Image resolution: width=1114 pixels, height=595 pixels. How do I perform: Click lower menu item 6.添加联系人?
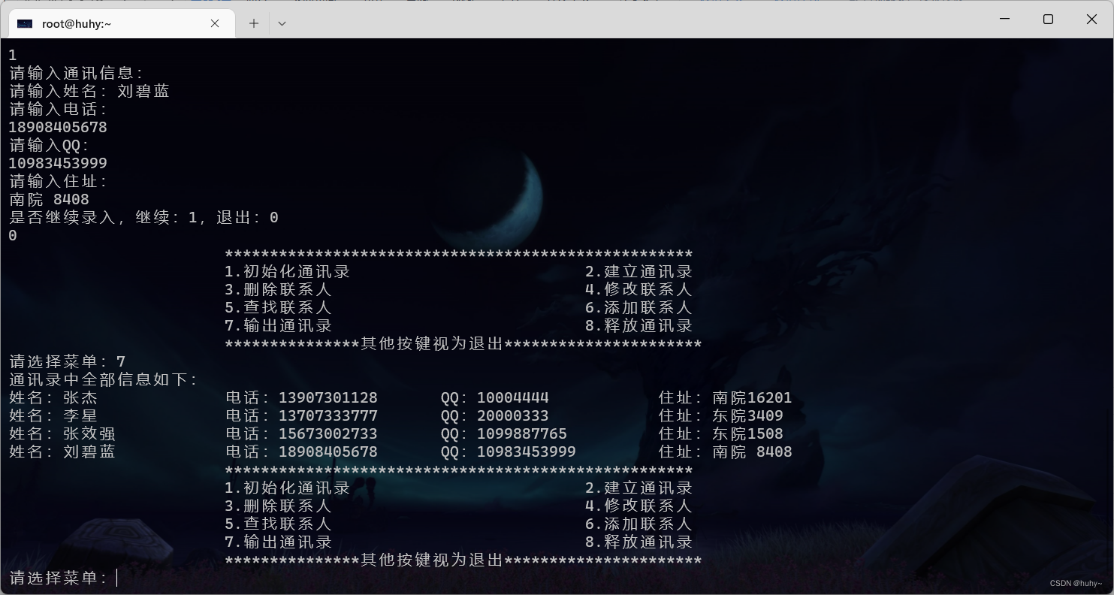click(639, 524)
